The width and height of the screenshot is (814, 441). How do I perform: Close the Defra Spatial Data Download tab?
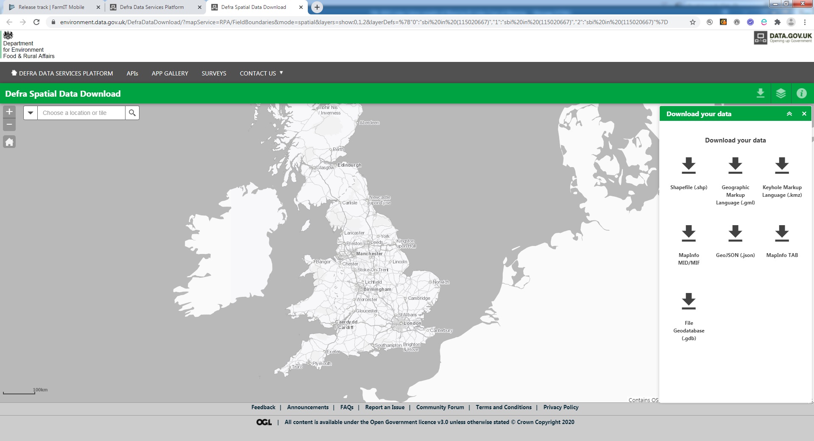(301, 7)
